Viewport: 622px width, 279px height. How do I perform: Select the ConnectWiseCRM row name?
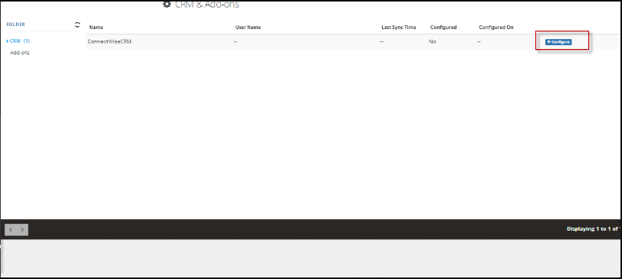(110, 41)
